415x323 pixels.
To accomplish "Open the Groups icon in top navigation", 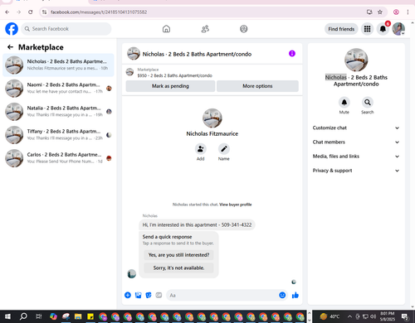I will click(244, 29).
